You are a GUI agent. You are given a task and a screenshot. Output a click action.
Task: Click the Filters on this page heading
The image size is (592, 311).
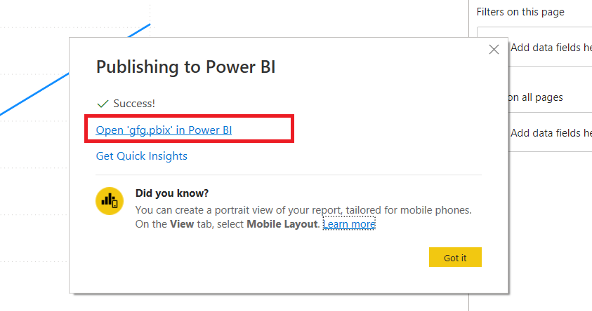tap(520, 12)
